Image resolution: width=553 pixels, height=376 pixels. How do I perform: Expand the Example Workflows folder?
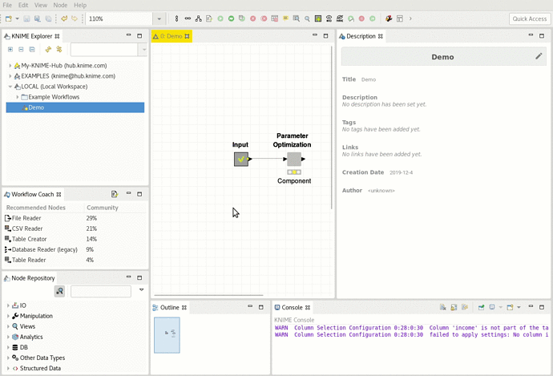[x=18, y=97]
